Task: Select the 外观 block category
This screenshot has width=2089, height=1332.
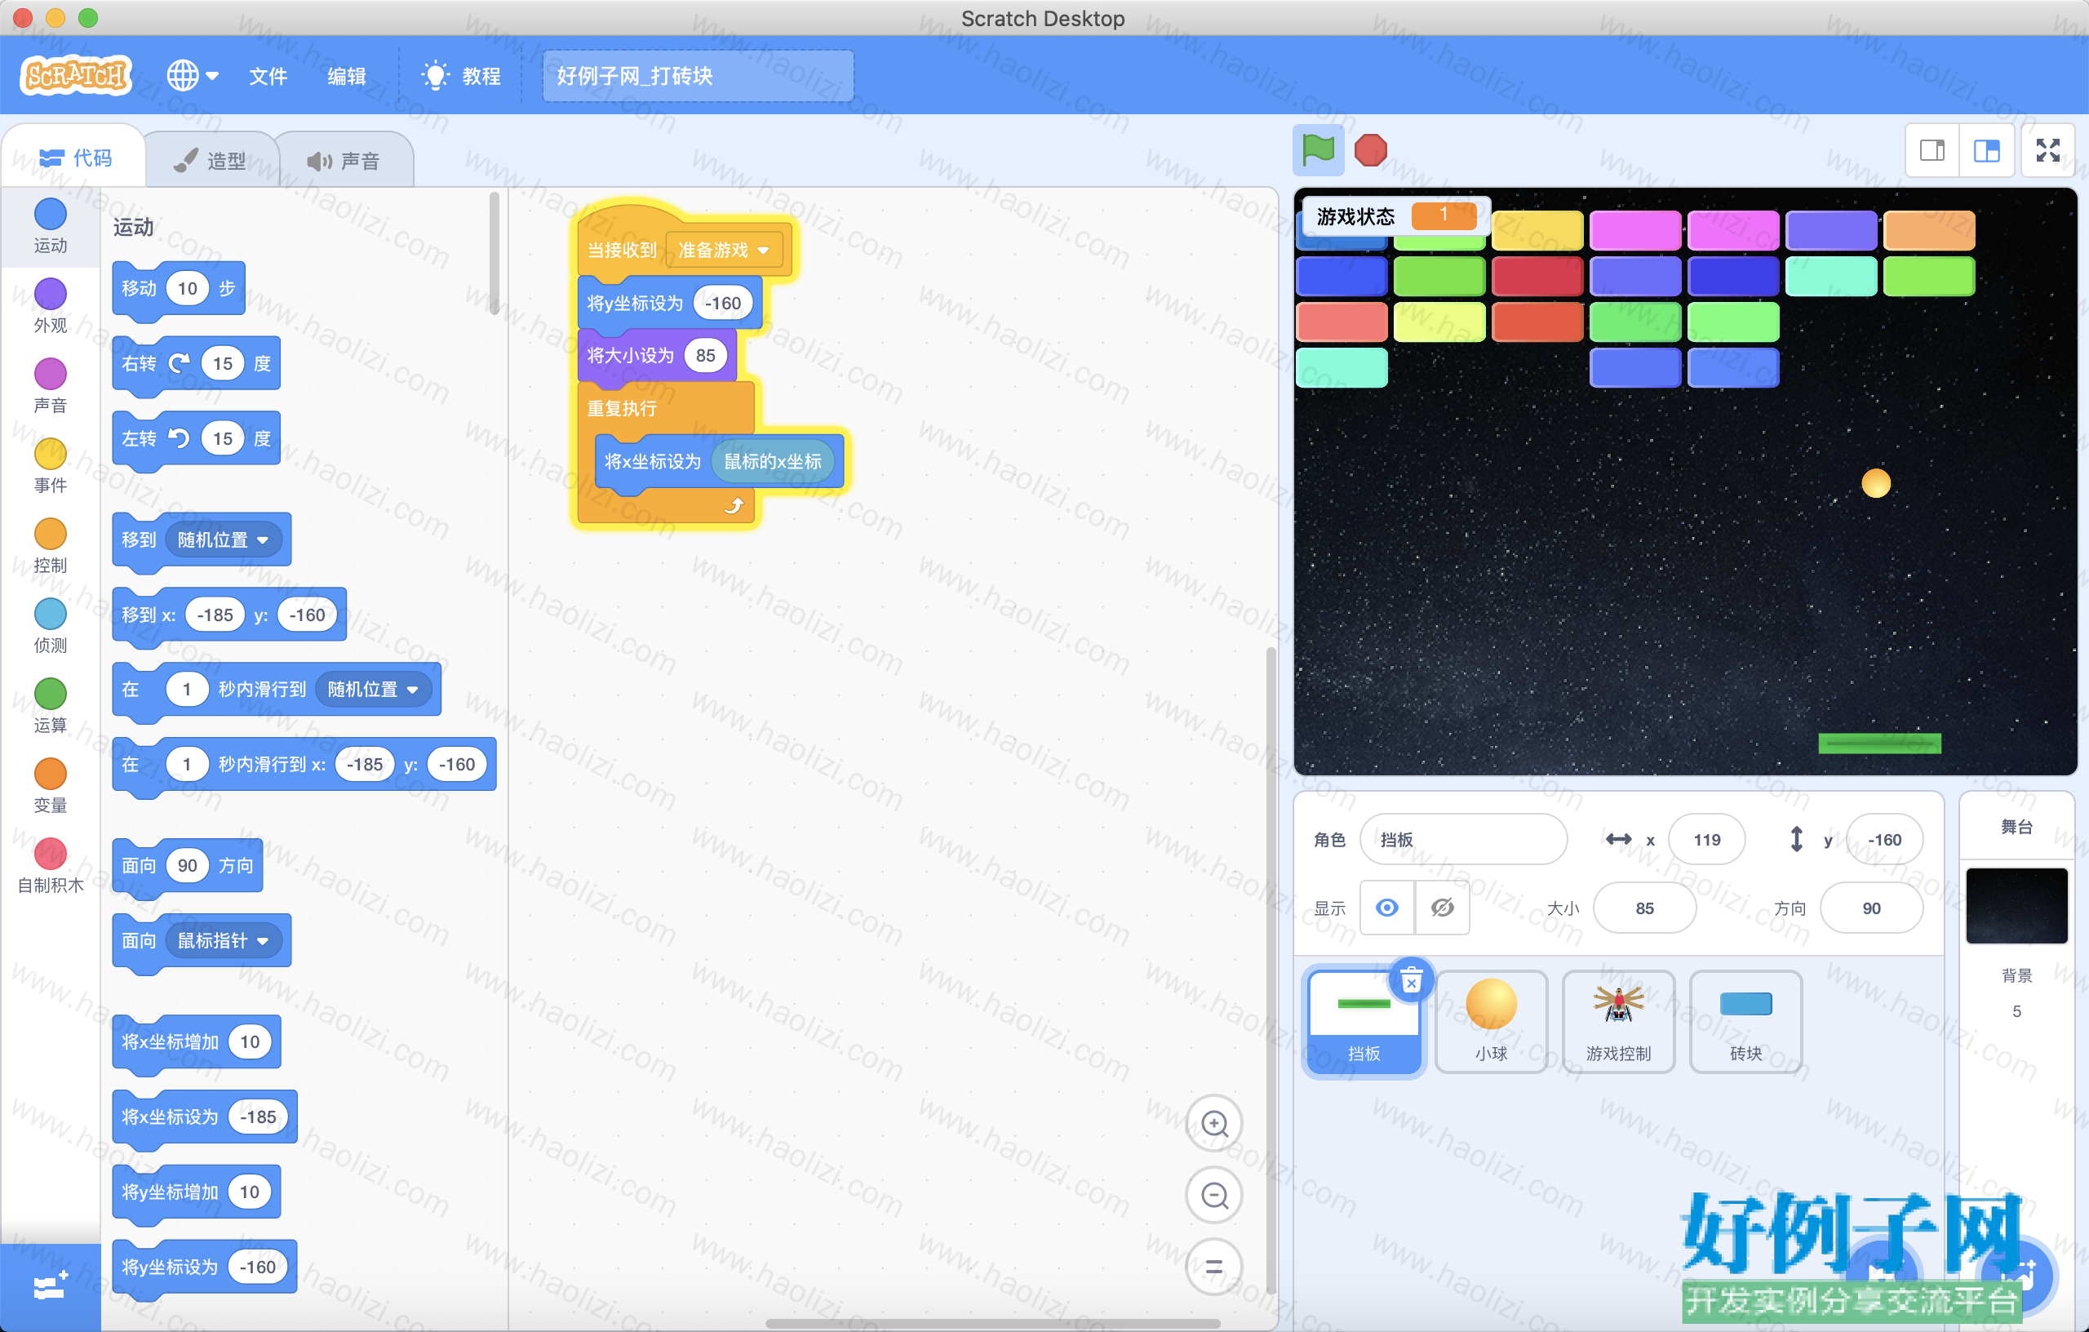Action: click(x=51, y=306)
